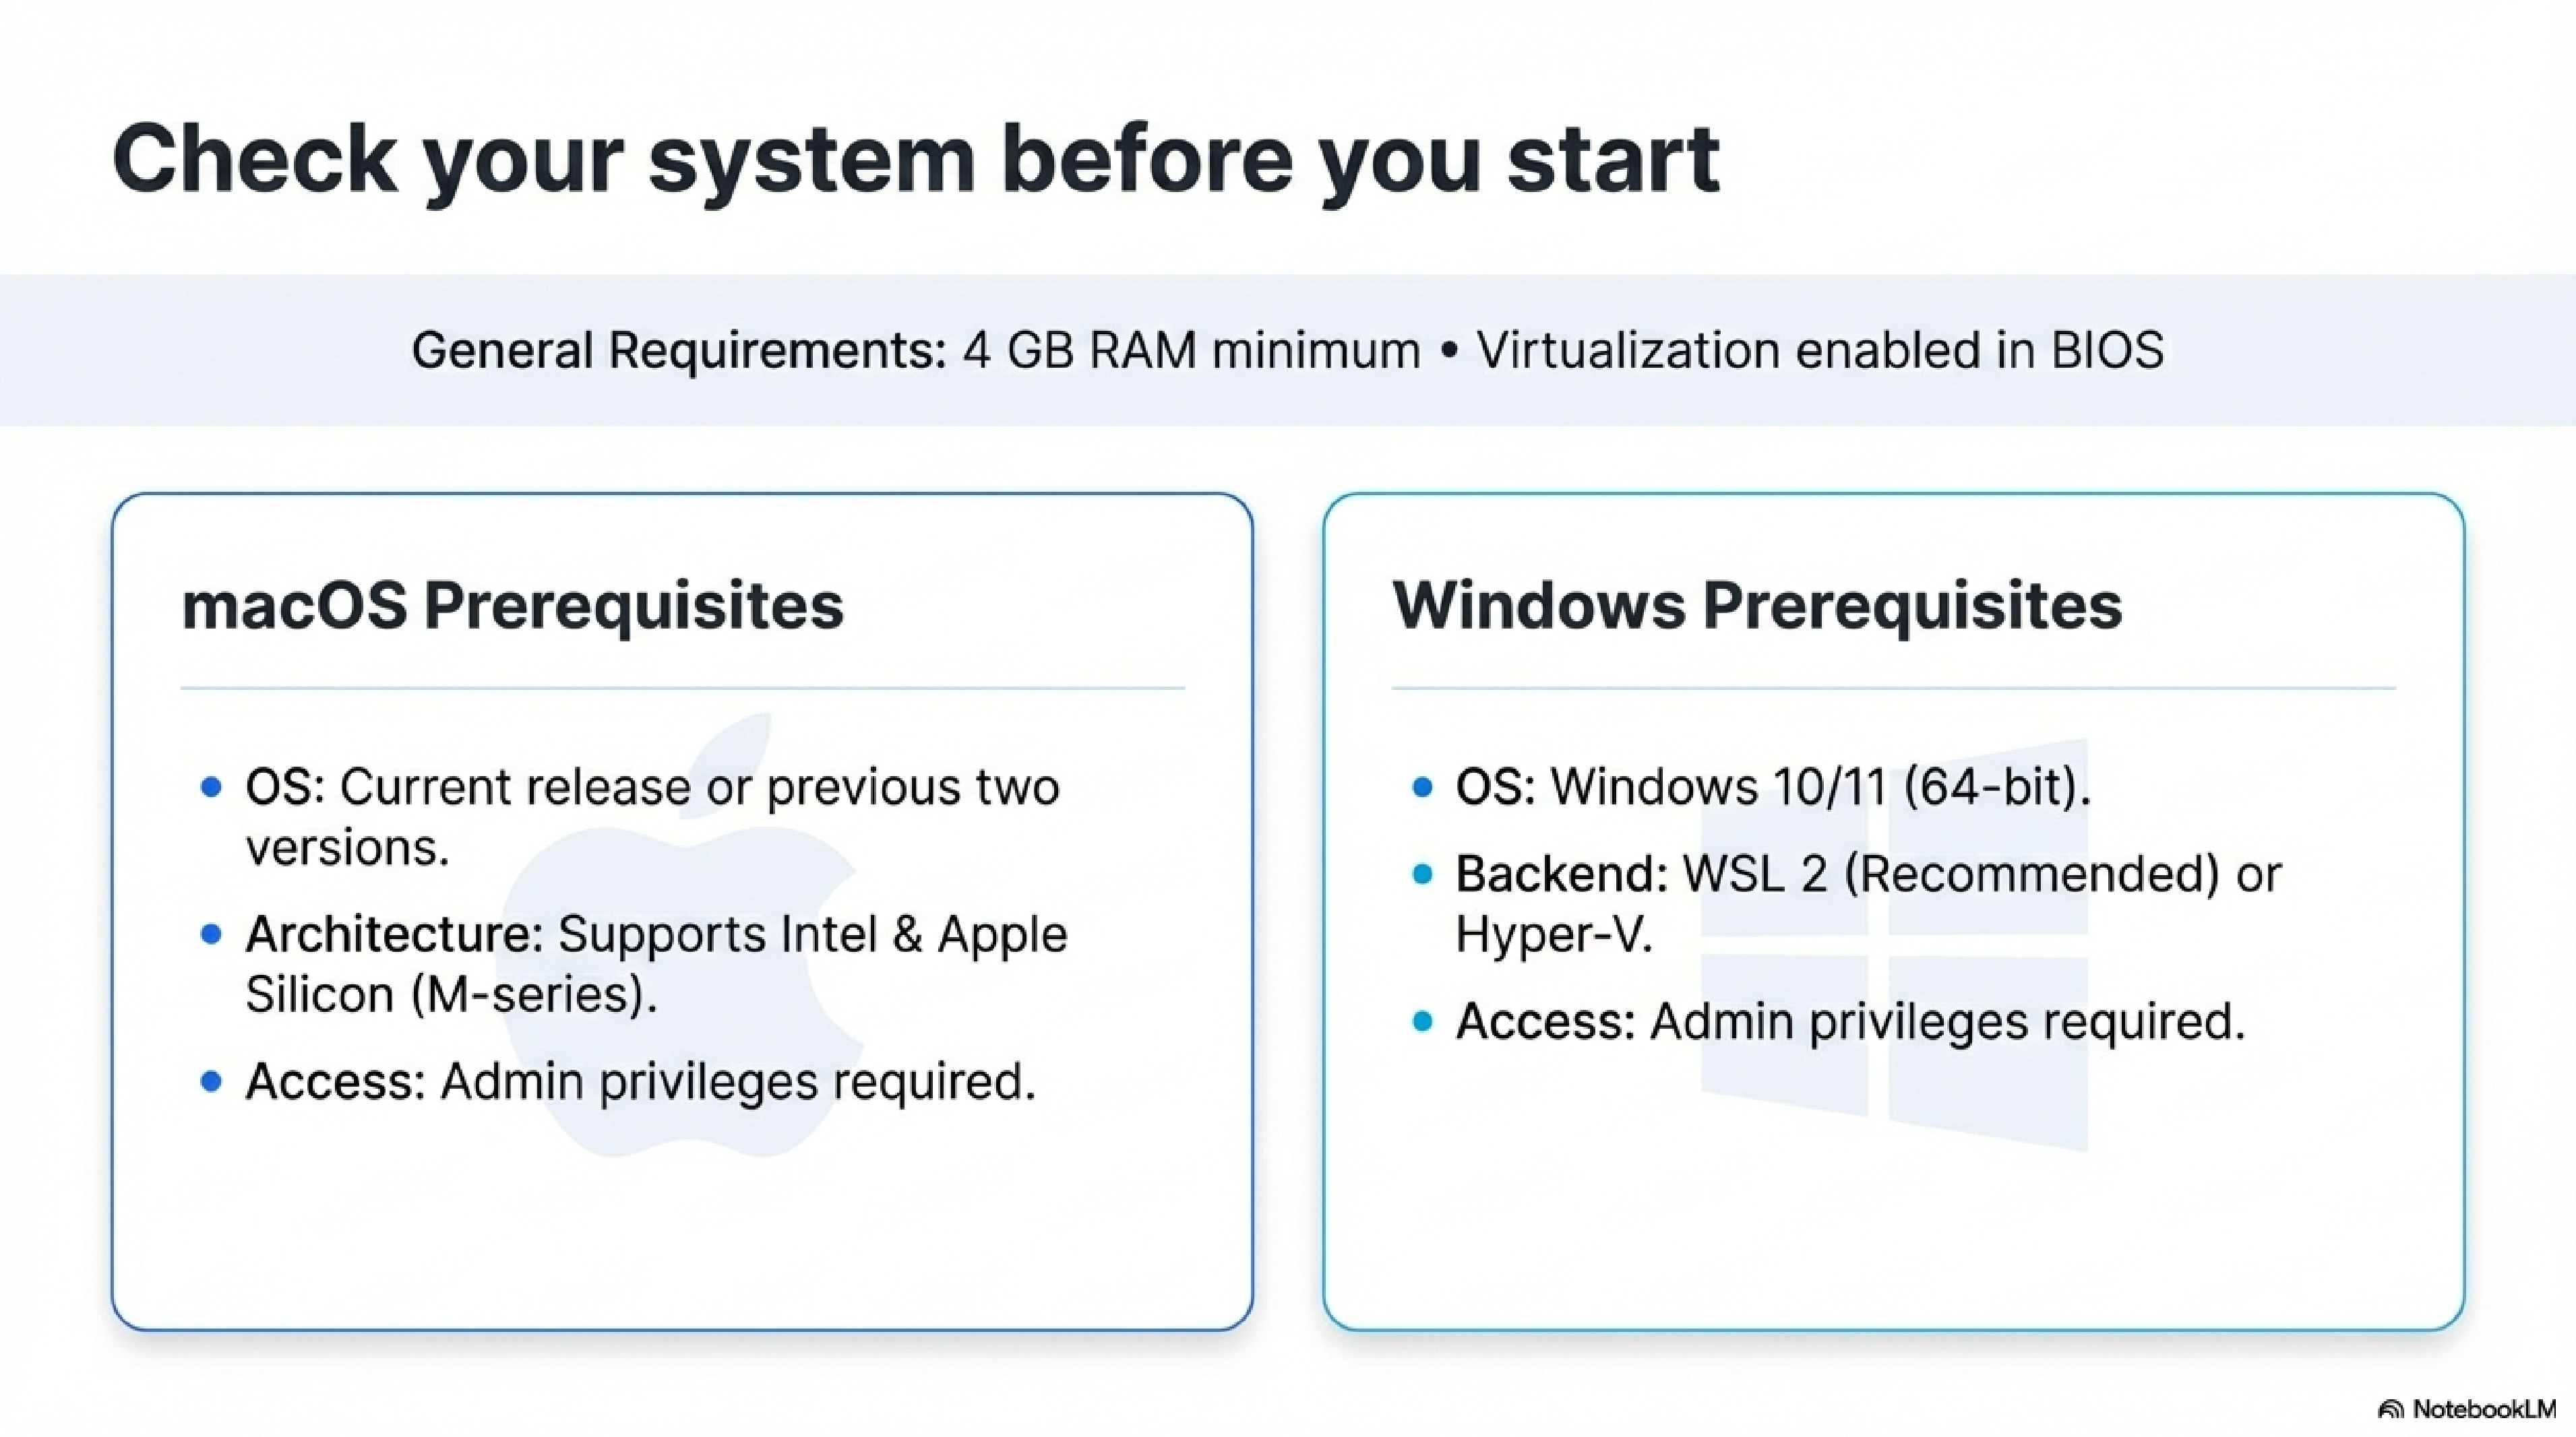This screenshot has width=2576, height=1437.
Task: Click the bullet beside Backend WSL 2
Action: pos(1422,874)
